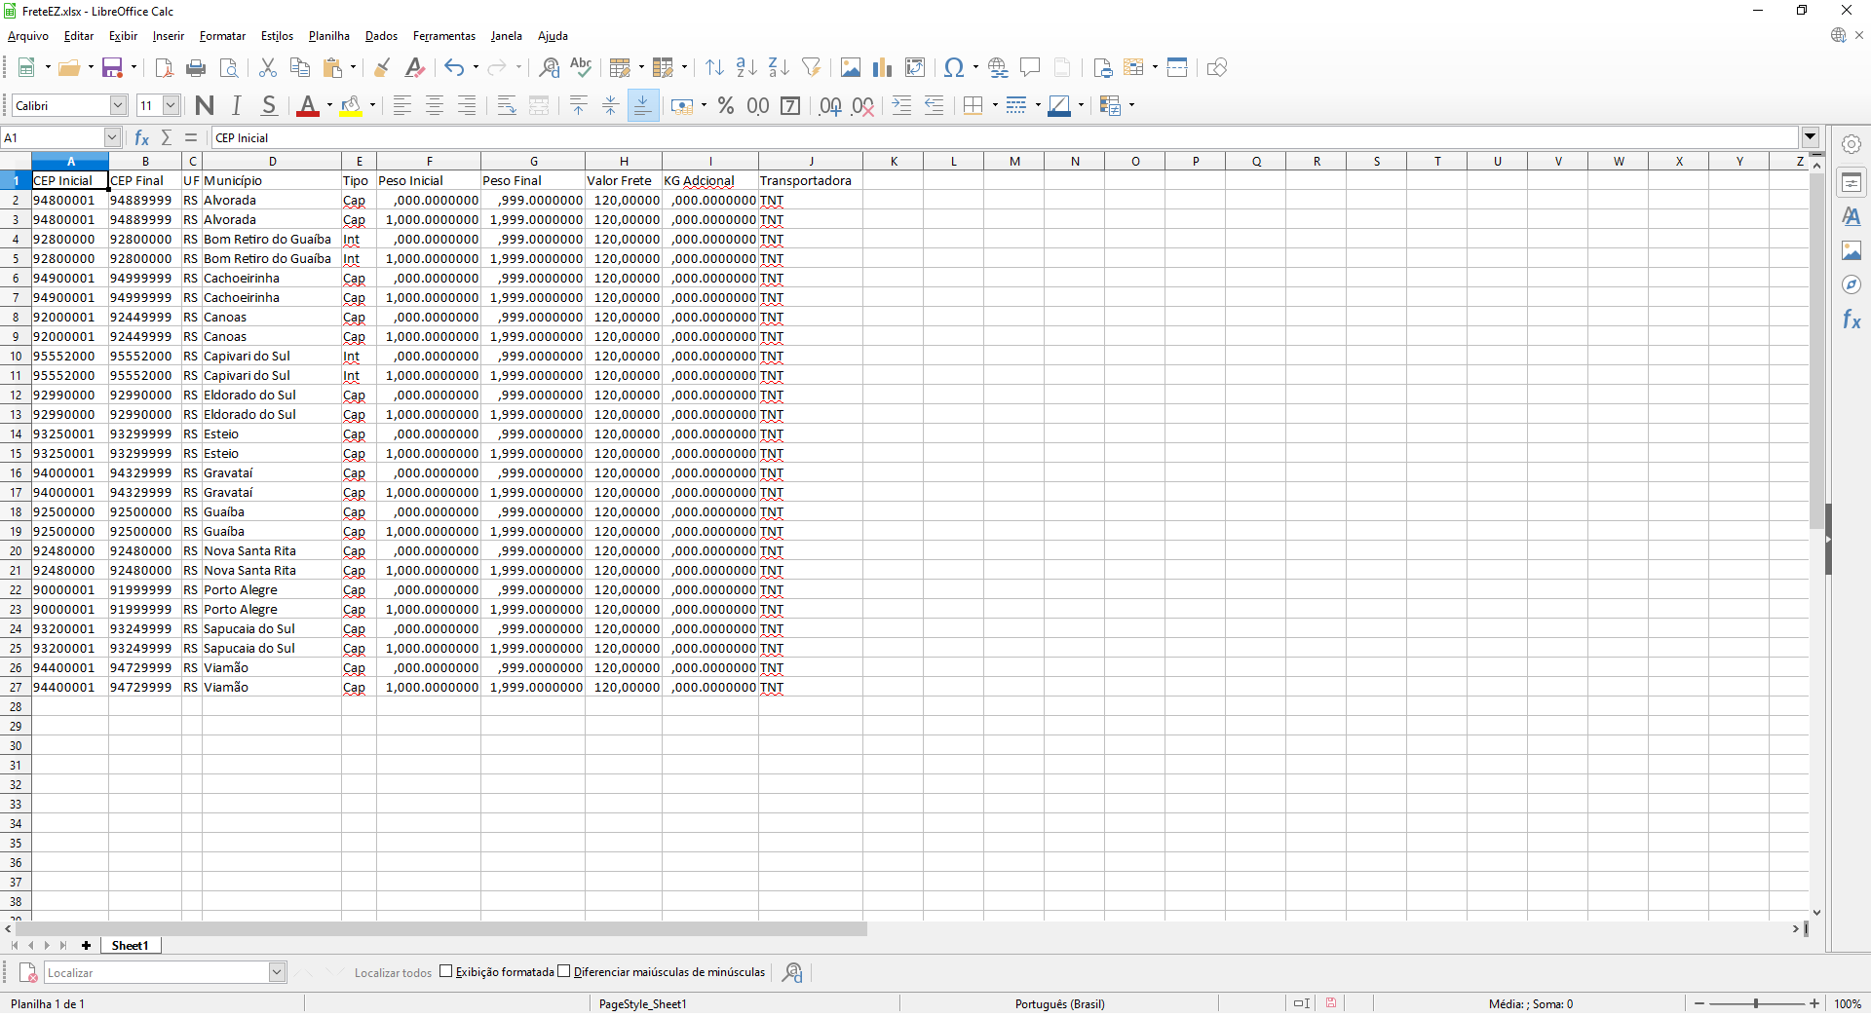Viewport: 1871px width, 1017px height.
Task: Select the entire column D header
Action: click(x=272, y=161)
